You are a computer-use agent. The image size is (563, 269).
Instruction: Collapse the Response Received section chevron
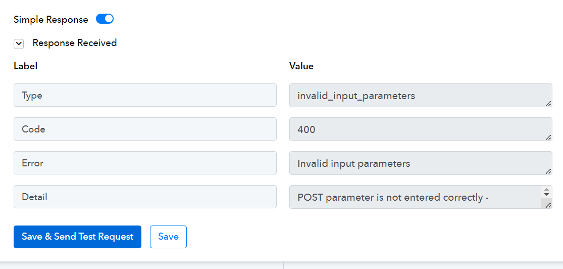pyautogui.click(x=19, y=44)
